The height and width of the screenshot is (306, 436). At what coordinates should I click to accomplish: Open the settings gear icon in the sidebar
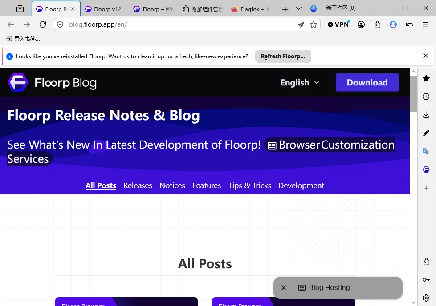pos(426,298)
